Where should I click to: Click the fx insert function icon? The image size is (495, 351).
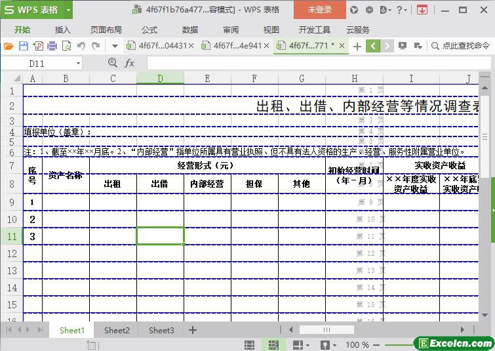[x=130, y=63]
